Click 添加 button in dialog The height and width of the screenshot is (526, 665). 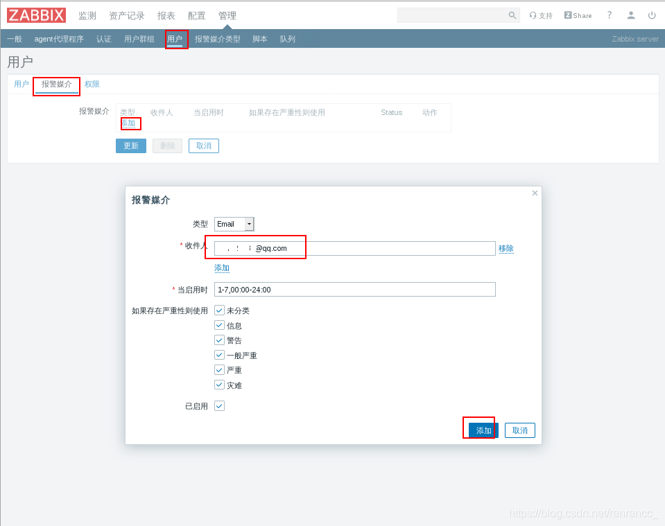pyautogui.click(x=483, y=430)
